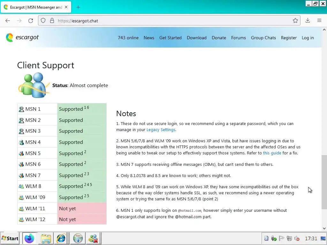Reload the current page
Image resolution: width=327 pixels, height=245 pixels.
pos(31,21)
